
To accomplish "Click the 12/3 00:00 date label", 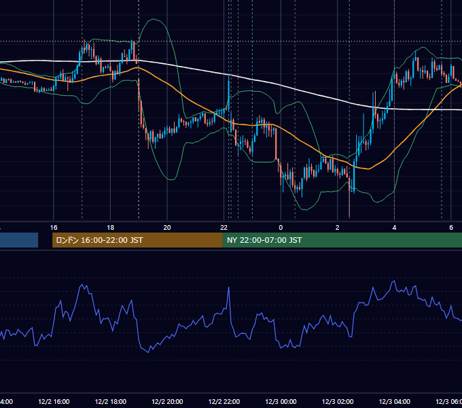I will point(281,401).
